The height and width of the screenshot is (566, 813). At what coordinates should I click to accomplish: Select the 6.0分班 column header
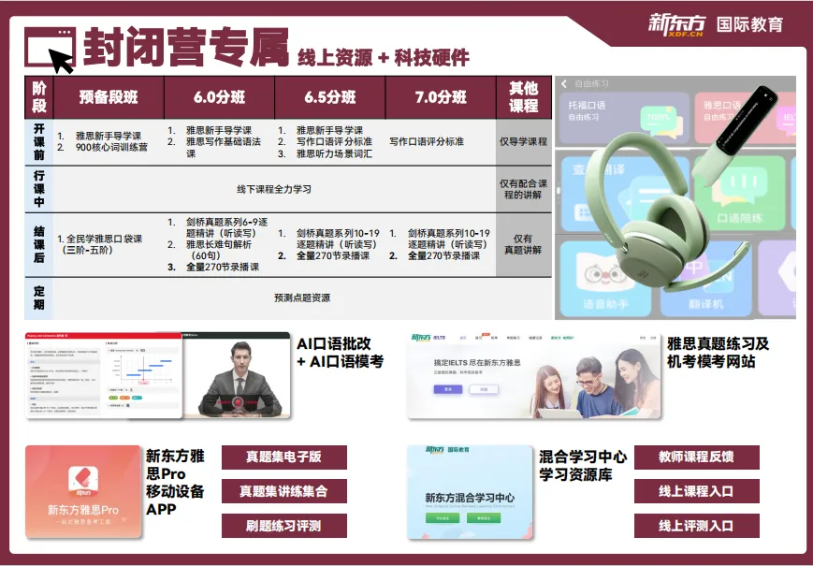(x=219, y=97)
